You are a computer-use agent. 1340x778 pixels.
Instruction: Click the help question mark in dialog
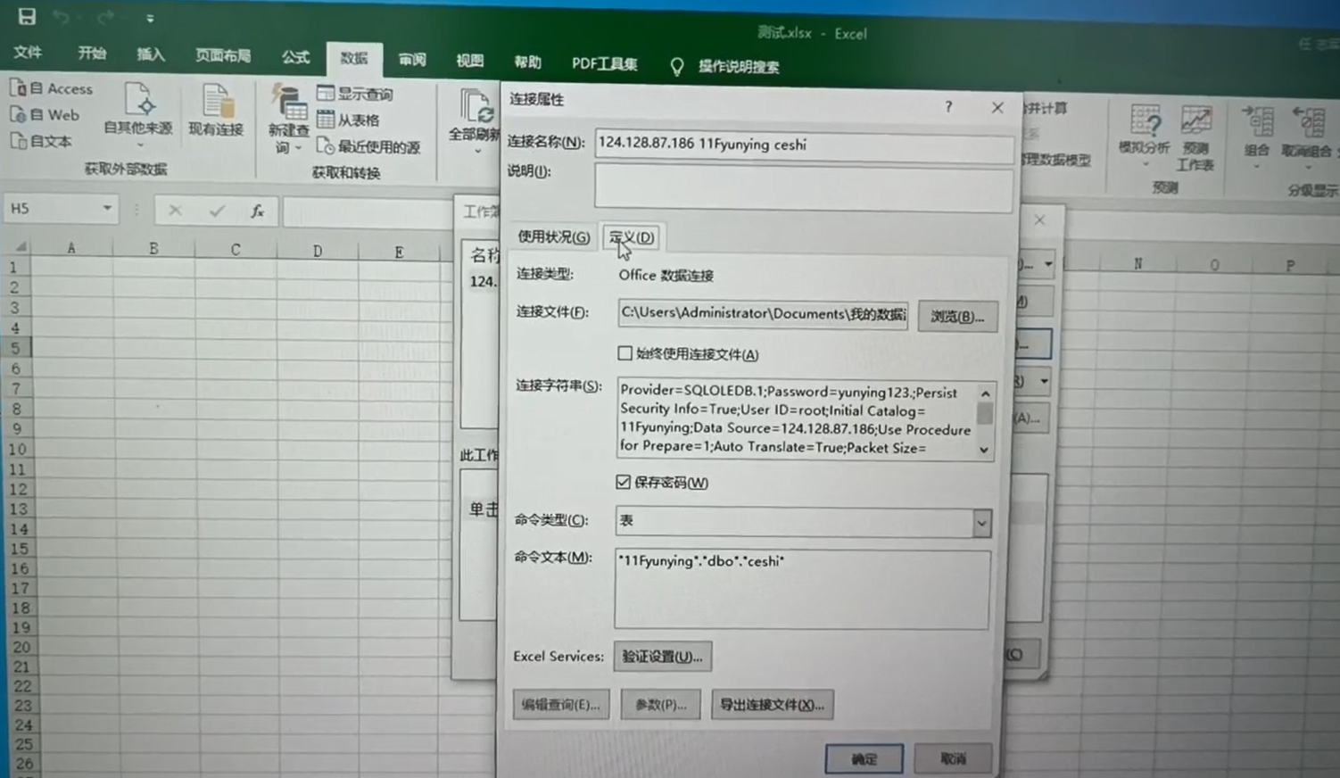pos(948,107)
